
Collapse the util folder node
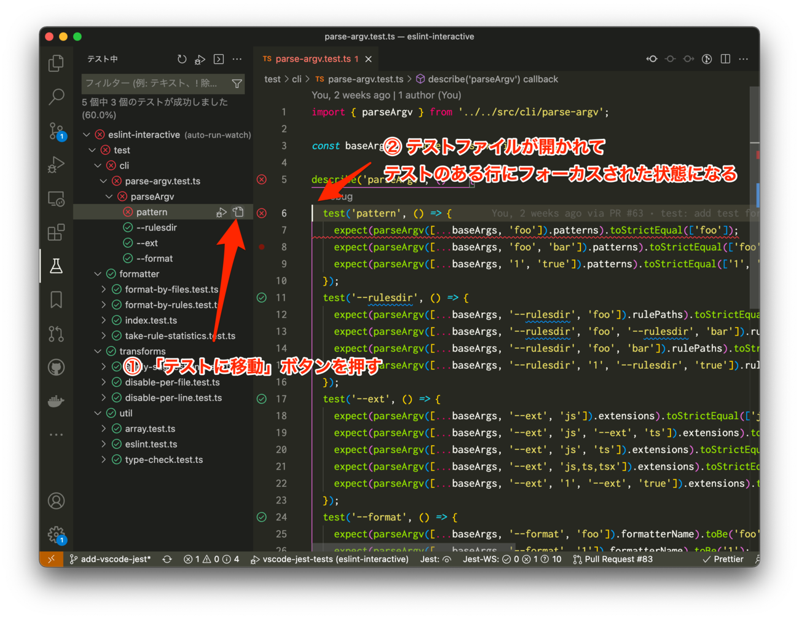pyautogui.click(x=98, y=413)
